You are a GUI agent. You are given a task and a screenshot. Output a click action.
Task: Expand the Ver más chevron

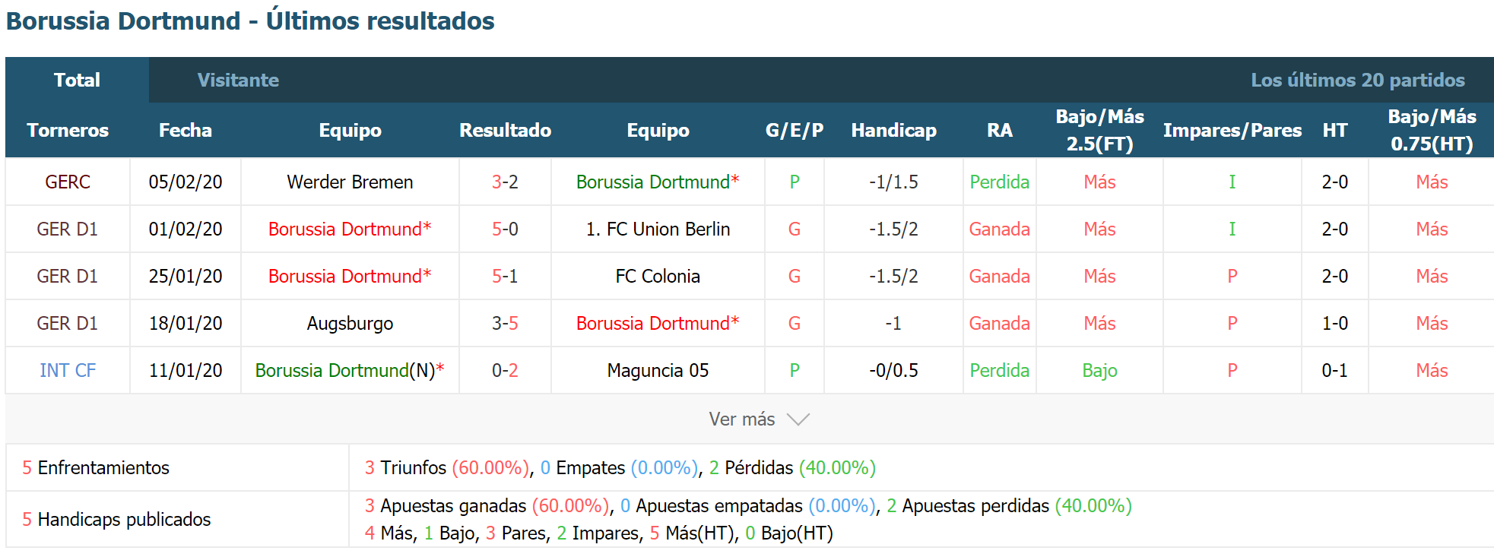pyautogui.click(x=798, y=419)
